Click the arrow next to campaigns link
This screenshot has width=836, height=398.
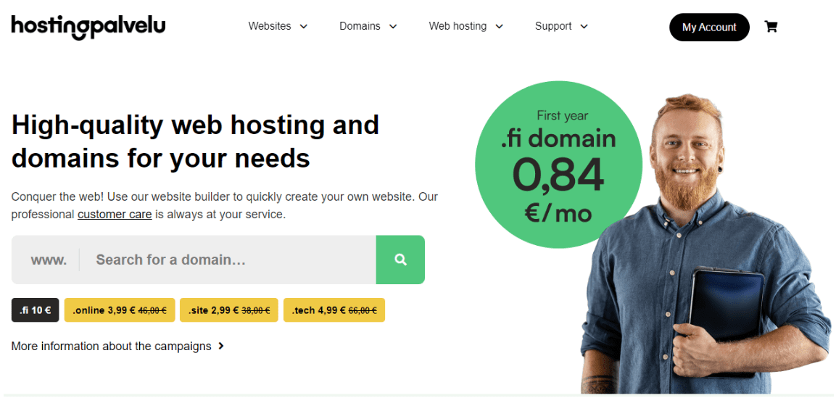[x=221, y=347]
